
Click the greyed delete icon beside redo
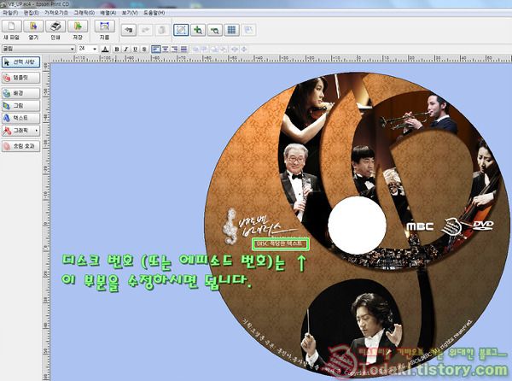click(x=162, y=30)
